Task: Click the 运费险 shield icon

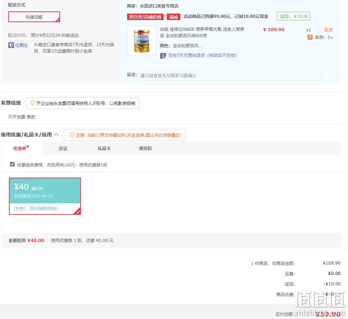Action: click(x=11, y=45)
